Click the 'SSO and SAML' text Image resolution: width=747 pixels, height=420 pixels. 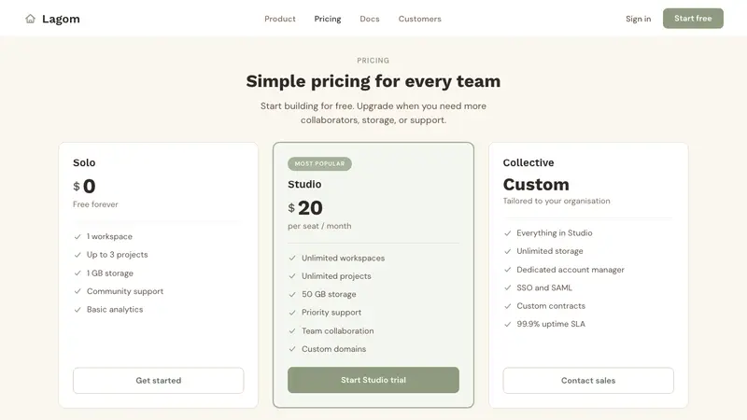544,287
